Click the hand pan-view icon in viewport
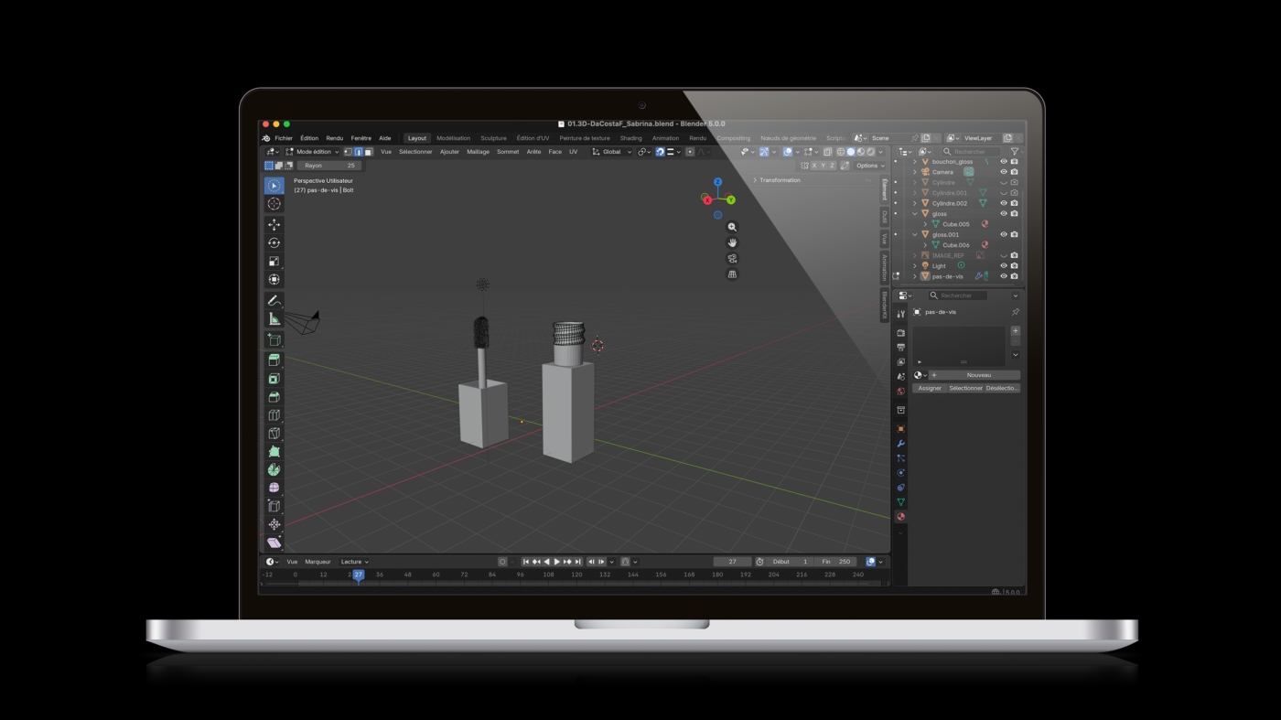This screenshot has height=720, width=1281. click(x=732, y=242)
